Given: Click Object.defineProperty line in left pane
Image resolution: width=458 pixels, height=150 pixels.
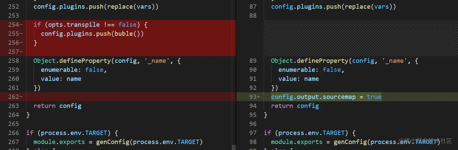Looking at the screenshot, I should coord(107,61).
